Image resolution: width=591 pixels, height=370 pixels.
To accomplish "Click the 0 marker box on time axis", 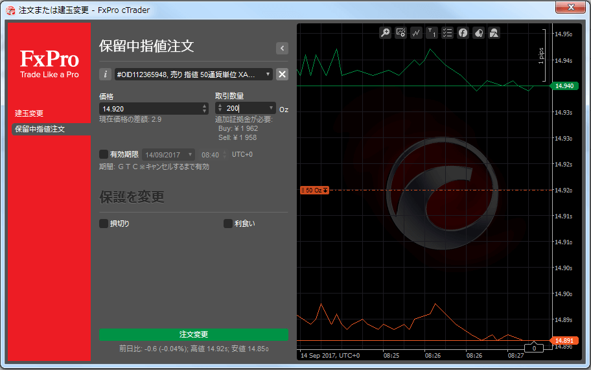I will point(534,347).
